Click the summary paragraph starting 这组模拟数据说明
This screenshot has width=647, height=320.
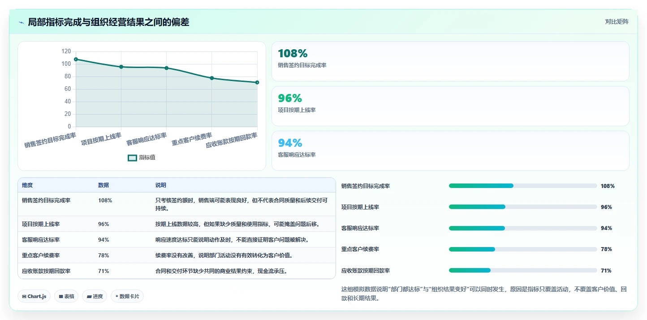pos(484,294)
